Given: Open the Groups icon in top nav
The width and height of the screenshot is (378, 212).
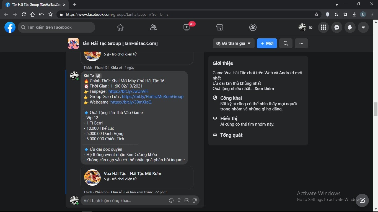Looking at the screenshot, I should pos(253,27).
